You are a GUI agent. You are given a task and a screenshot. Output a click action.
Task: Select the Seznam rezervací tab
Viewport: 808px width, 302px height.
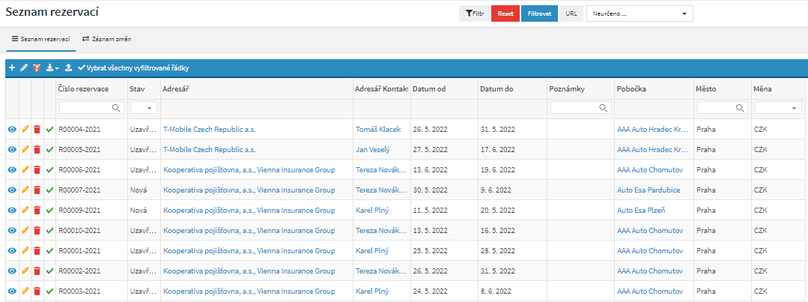(41, 38)
